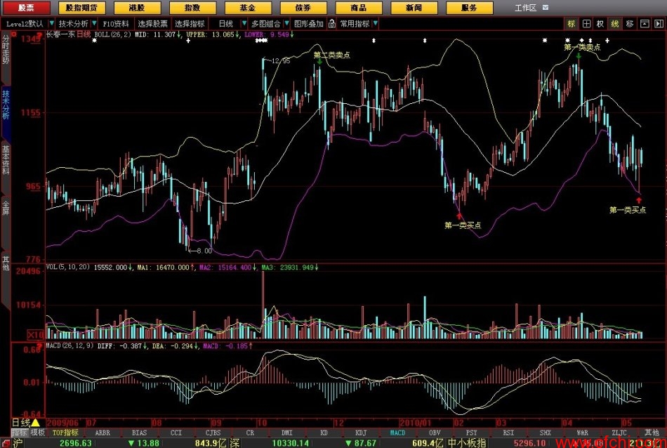
Task: Click the window layout icon in toolbar
Action: (x=645, y=24)
